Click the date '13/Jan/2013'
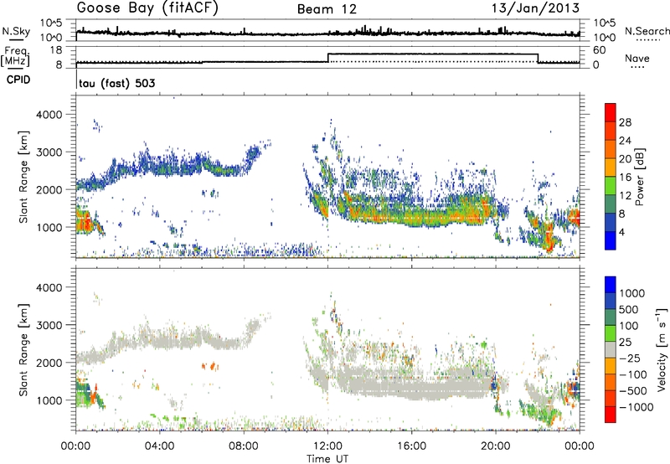 click(x=535, y=8)
